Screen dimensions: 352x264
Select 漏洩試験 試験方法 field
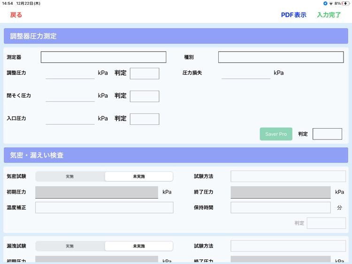point(288,246)
